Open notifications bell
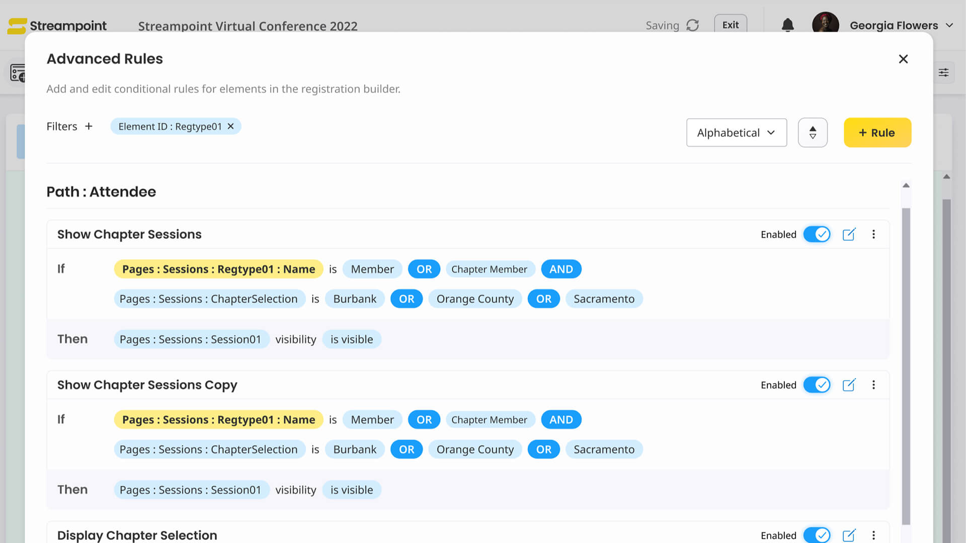Image resolution: width=966 pixels, height=543 pixels. pos(787,25)
